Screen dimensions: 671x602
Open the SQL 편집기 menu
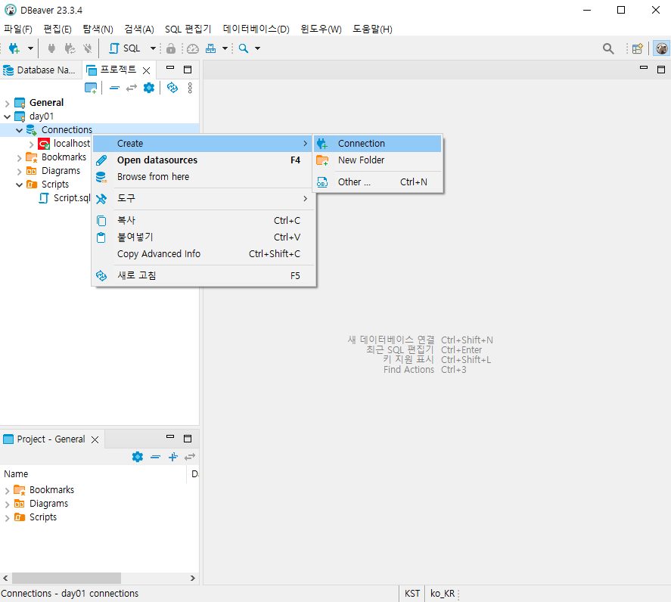point(188,29)
